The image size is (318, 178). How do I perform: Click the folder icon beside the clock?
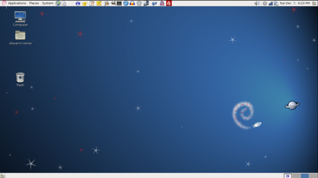point(314,3)
